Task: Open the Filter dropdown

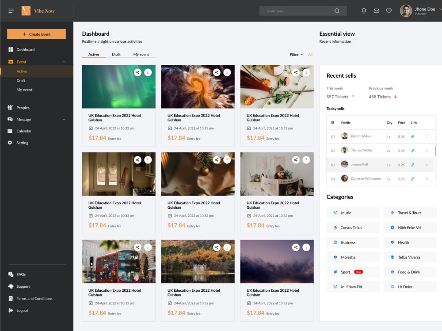Action: click(296, 55)
